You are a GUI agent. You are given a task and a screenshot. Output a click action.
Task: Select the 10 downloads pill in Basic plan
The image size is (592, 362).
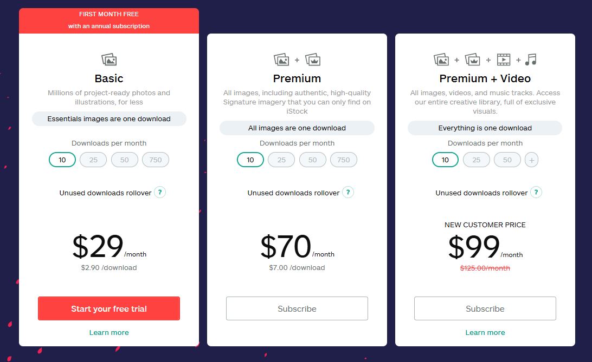62,160
